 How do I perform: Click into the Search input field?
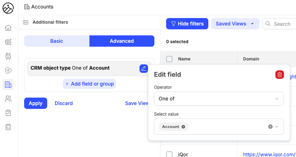(x=282, y=24)
